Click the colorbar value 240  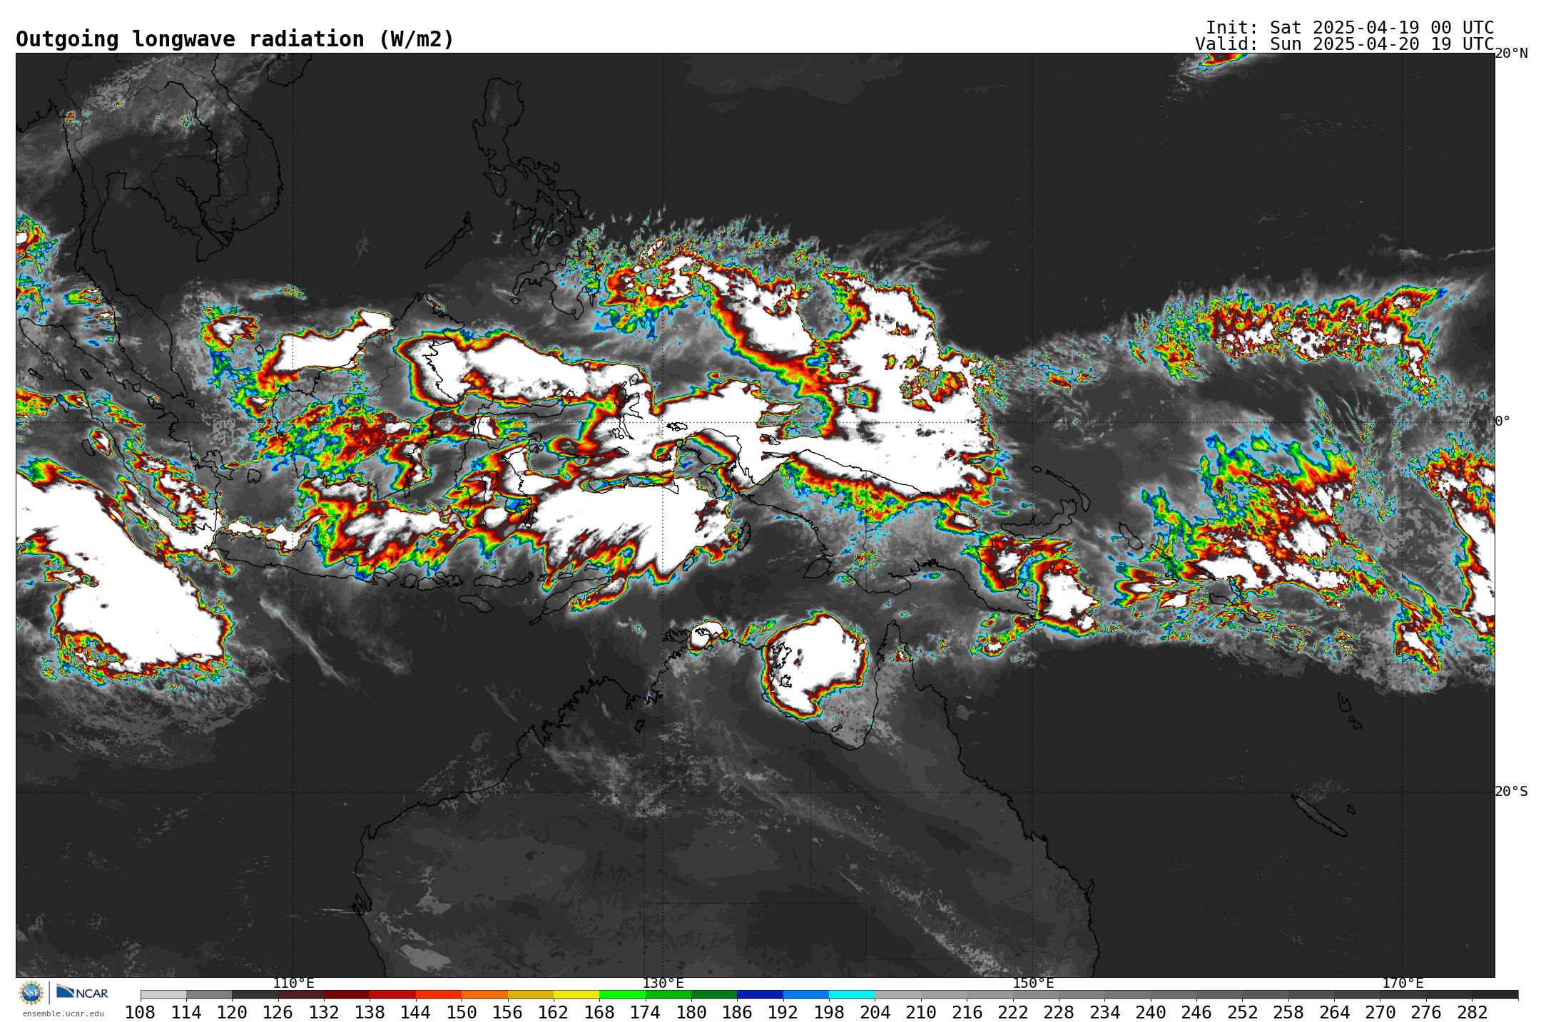click(1151, 1012)
